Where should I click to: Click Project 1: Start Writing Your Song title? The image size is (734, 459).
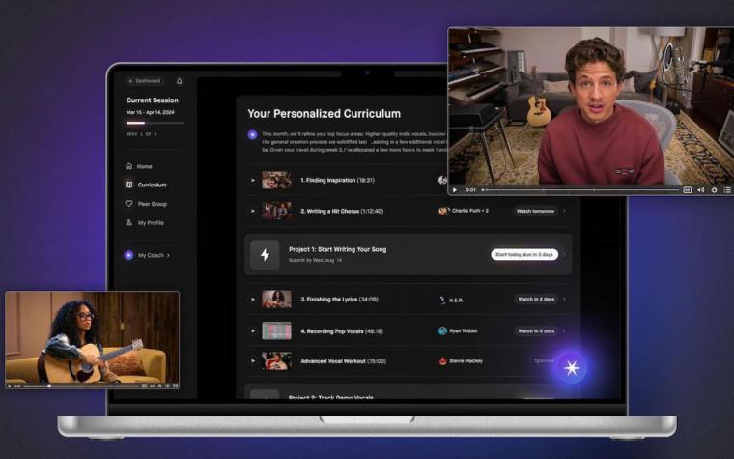pos(337,249)
